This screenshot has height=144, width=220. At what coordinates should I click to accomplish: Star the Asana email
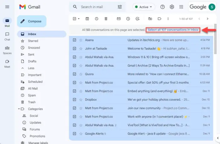click(x=81, y=40)
